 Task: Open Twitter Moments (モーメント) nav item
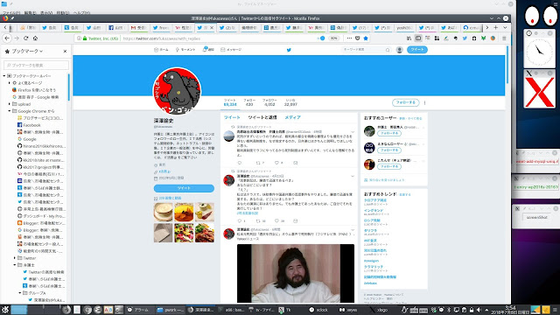coord(185,50)
